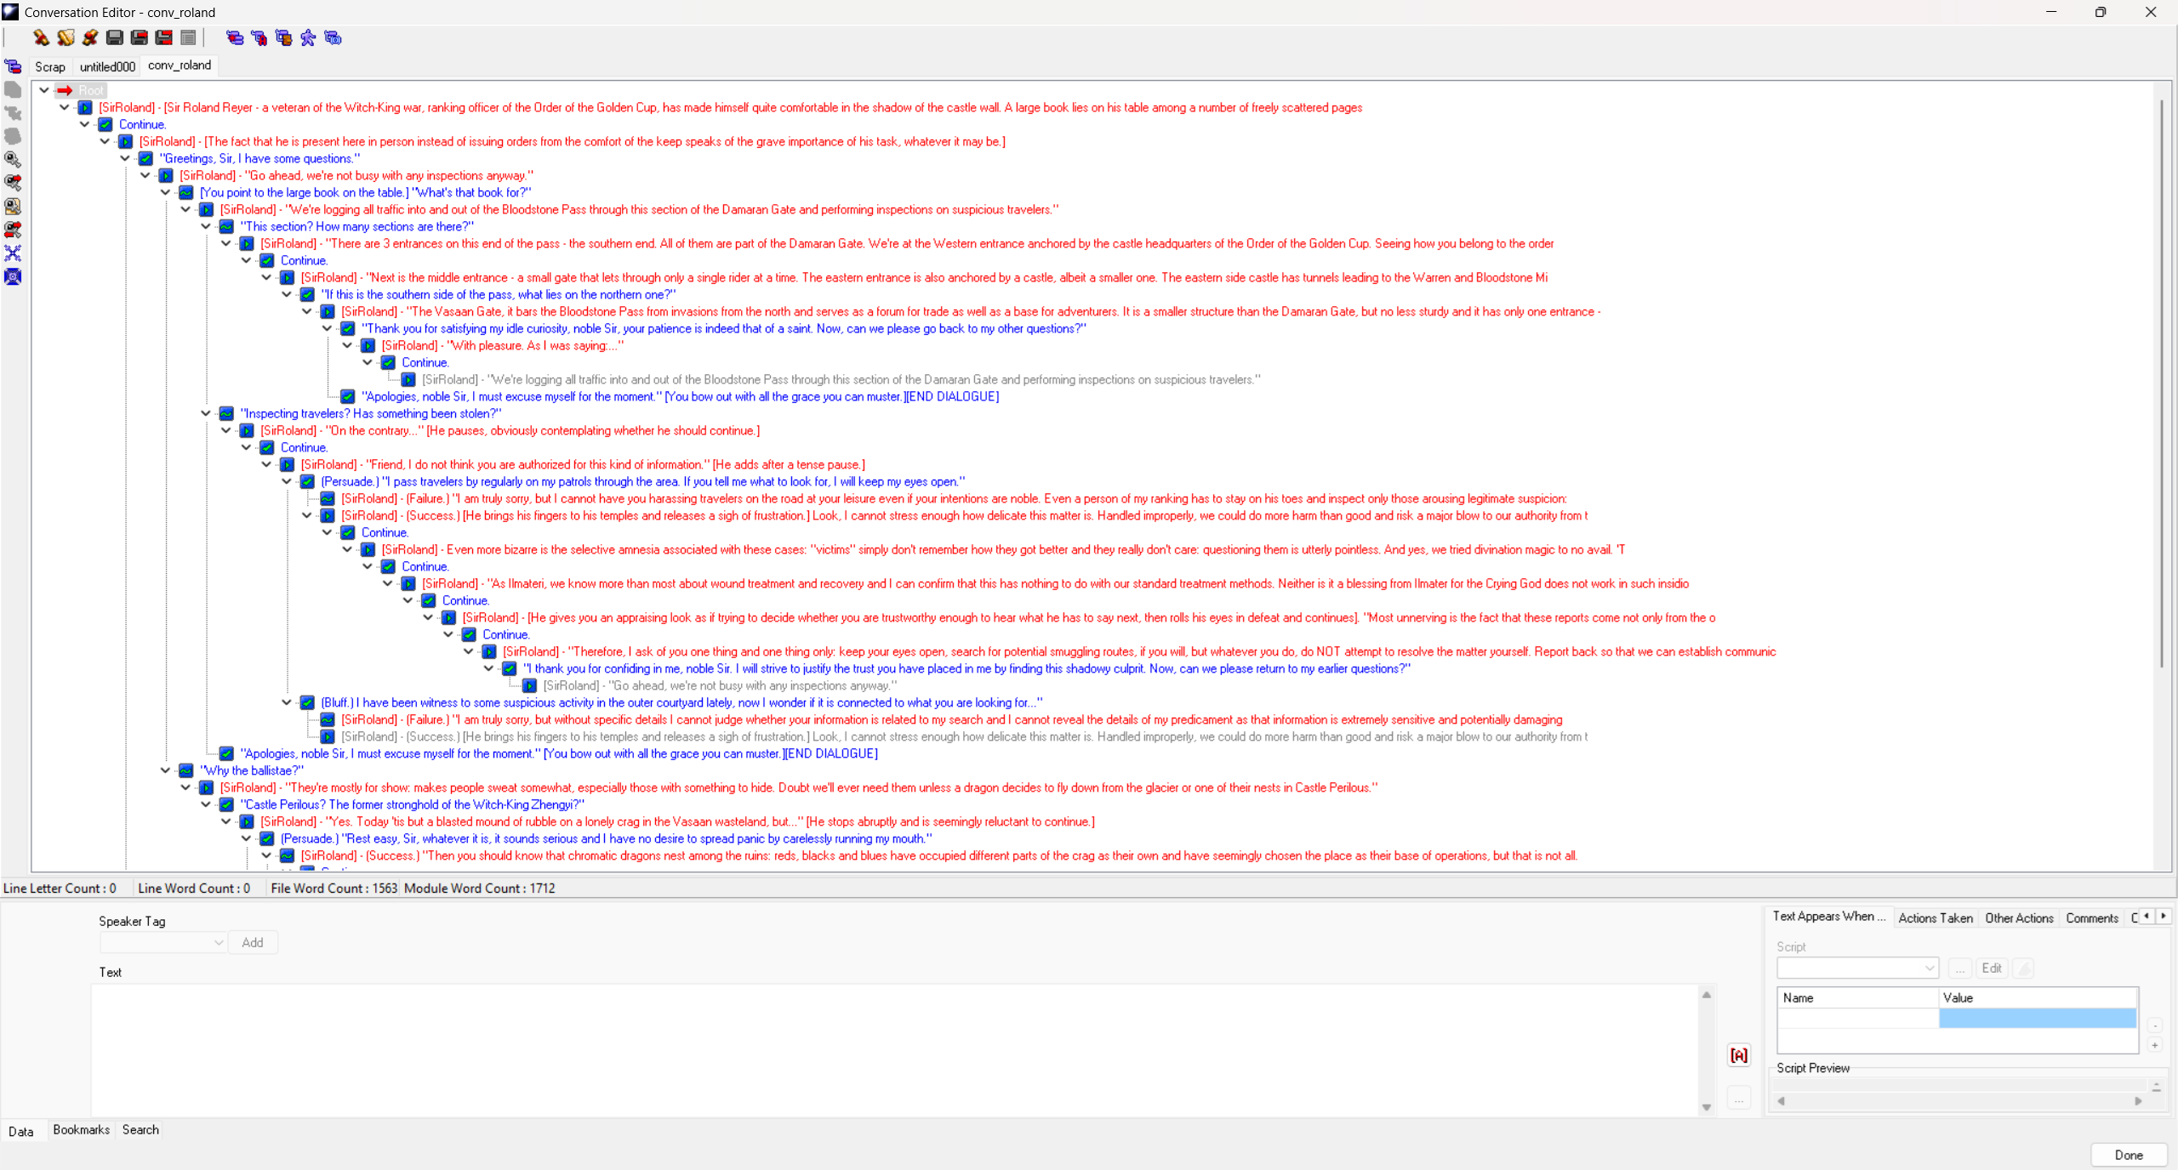The image size is (2178, 1170).
Task: Click the Edit script button
Action: tap(1991, 968)
